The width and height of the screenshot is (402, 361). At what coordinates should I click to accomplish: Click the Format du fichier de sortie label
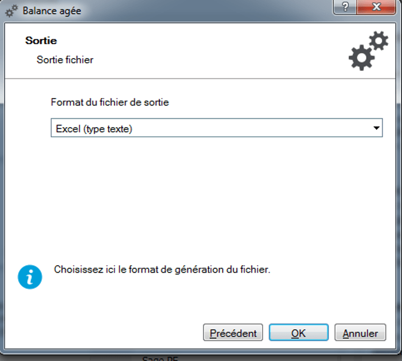[x=110, y=102]
